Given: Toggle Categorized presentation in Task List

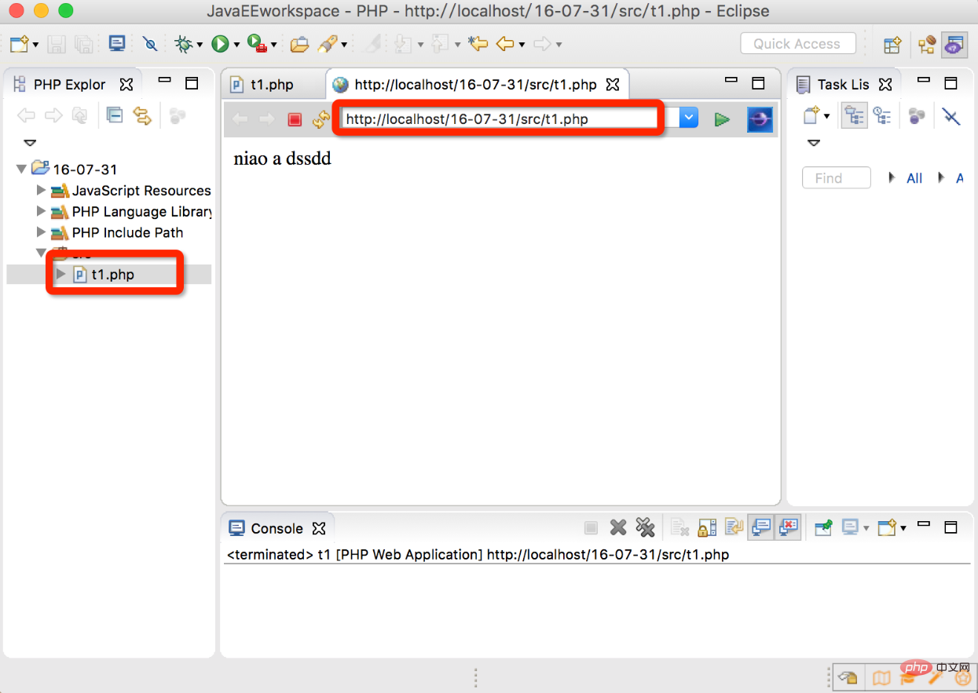Looking at the screenshot, I should 854,116.
